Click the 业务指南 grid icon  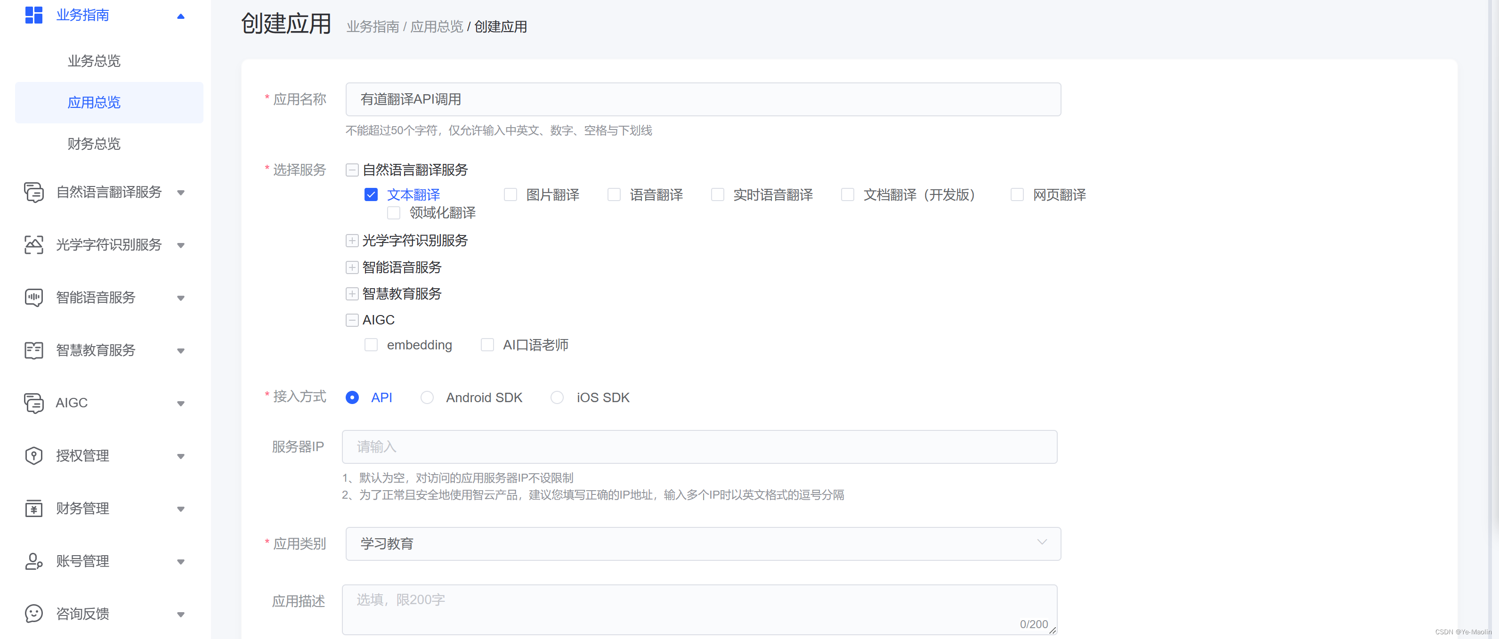coord(34,15)
